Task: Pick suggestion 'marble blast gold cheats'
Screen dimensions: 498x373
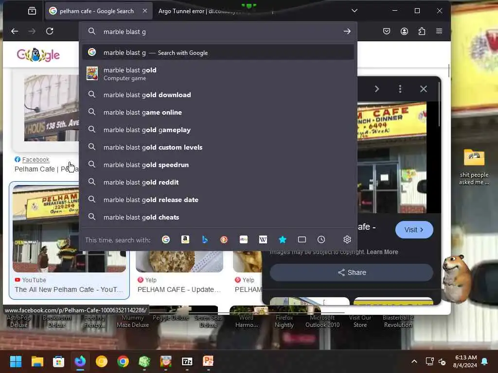Action: tap(218, 217)
